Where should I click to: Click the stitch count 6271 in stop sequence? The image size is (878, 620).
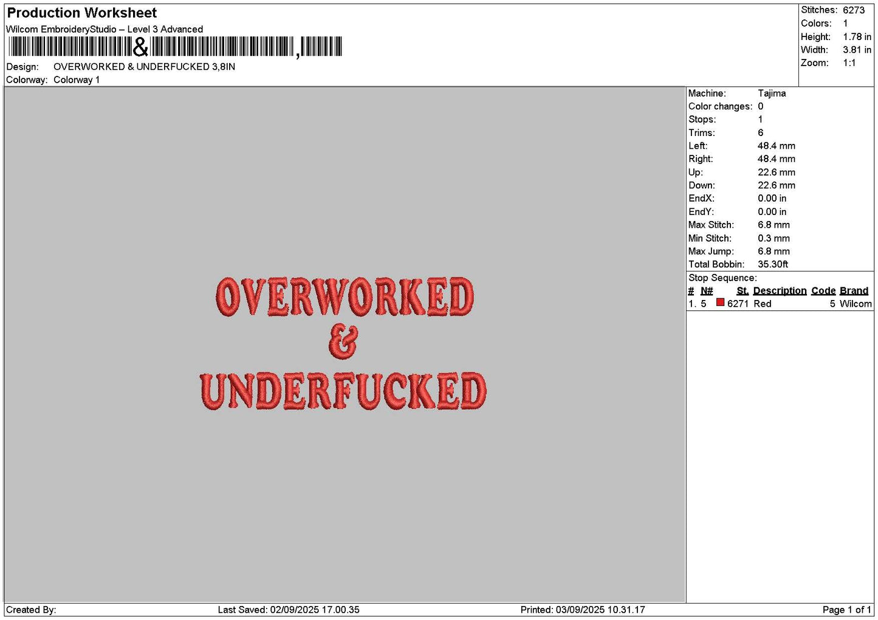(x=738, y=304)
